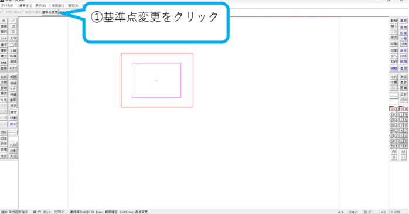Toggle circular layer 4 button
The width and height of the screenshot is (409, 214).
tap(391, 131)
